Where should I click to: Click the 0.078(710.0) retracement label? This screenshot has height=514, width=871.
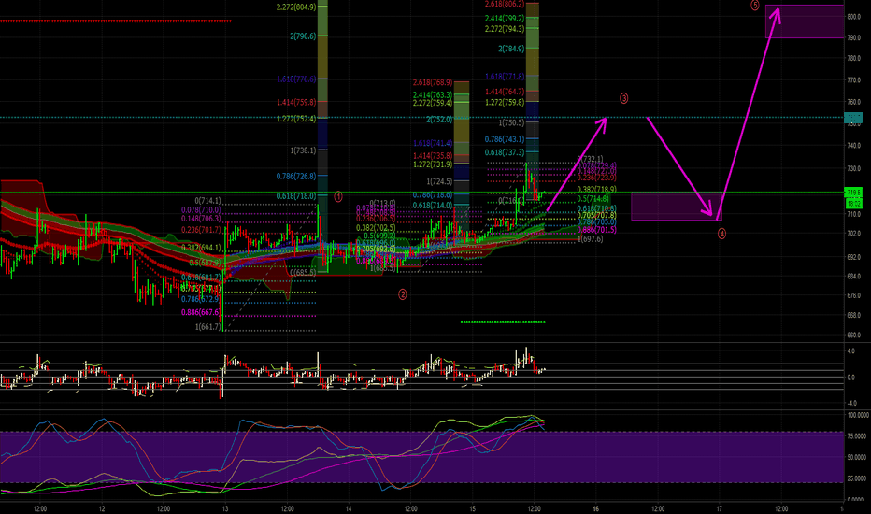click(x=201, y=210)
